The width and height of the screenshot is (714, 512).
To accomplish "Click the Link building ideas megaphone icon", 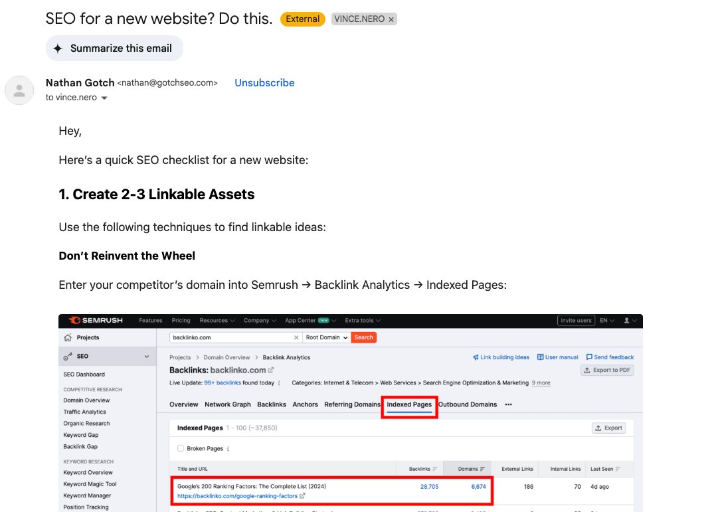I will click(x=476, y=357).
